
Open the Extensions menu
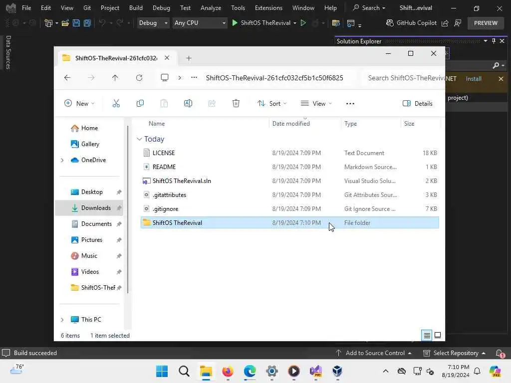268,8
